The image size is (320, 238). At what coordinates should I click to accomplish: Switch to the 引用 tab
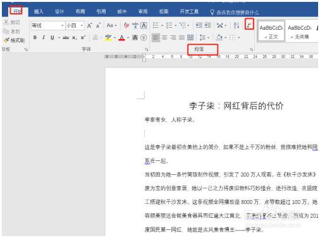pos(101,11)
